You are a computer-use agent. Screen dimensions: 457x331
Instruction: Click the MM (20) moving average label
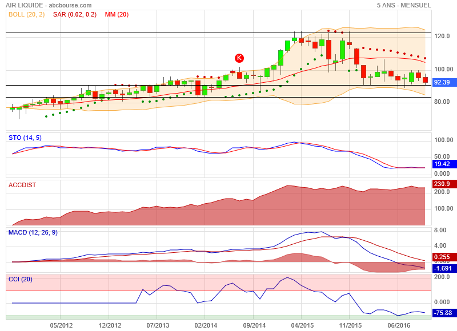[x=117, y=14]
